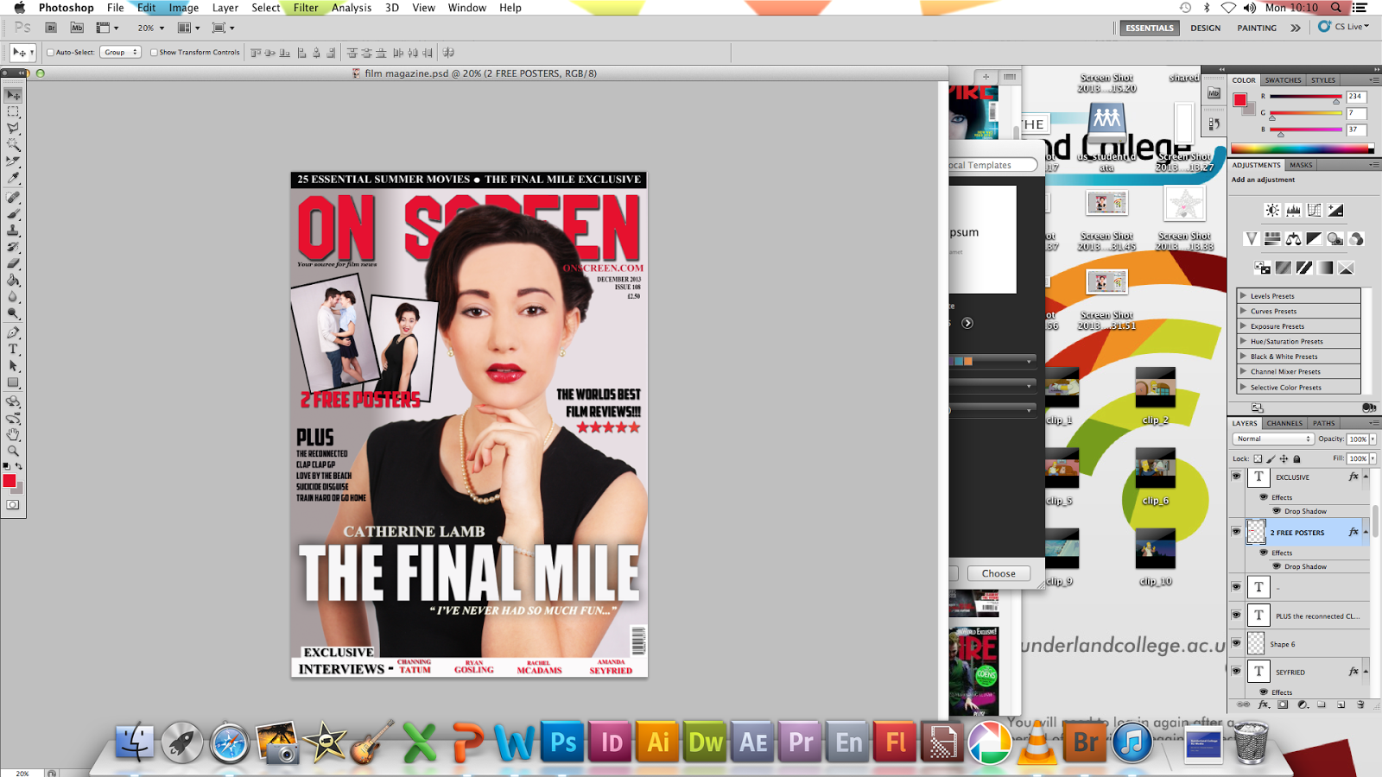Screen dimensions: 1382x777
Task: Pick the Brush tool
Action: tap(14, 213)
